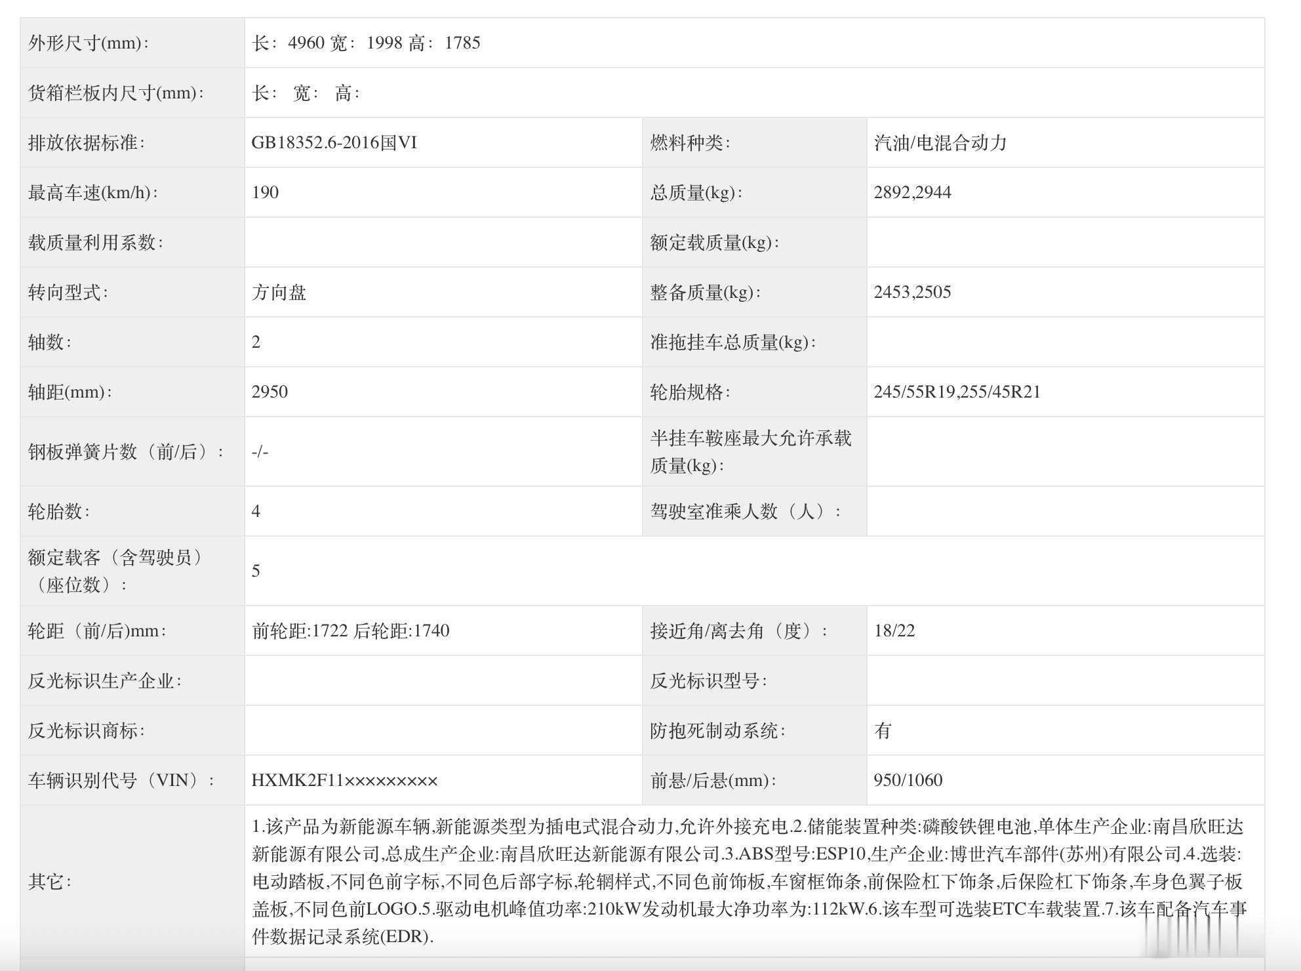
Task: Select the ABS value '有'
Action: (883, 730)
